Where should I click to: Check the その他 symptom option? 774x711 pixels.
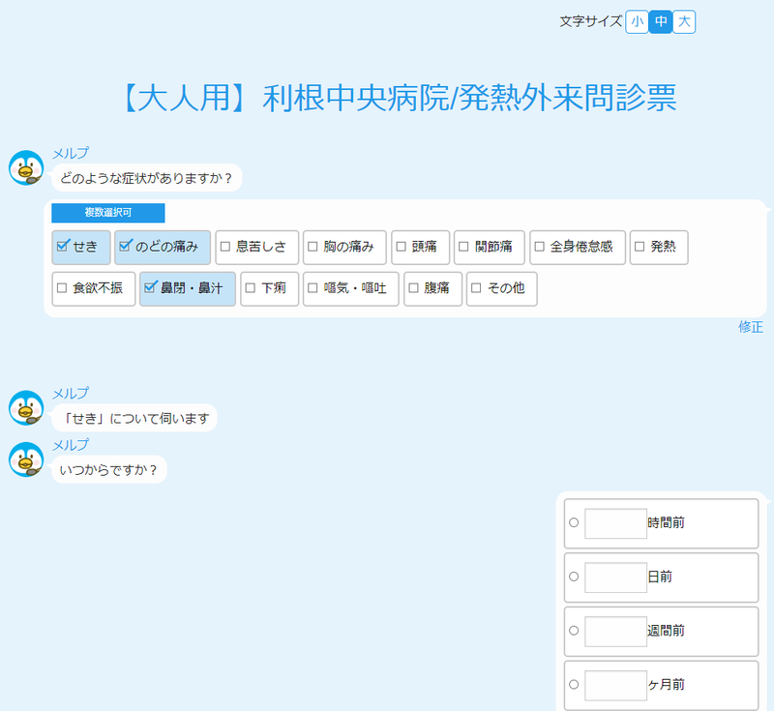[x=502, y=288]
